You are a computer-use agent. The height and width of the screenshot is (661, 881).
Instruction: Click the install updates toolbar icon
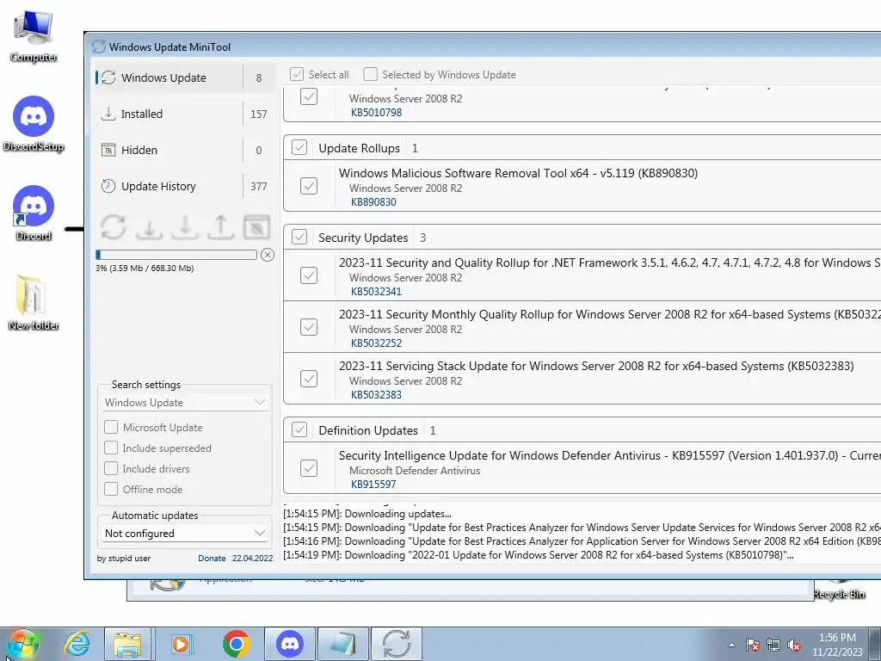185,227
